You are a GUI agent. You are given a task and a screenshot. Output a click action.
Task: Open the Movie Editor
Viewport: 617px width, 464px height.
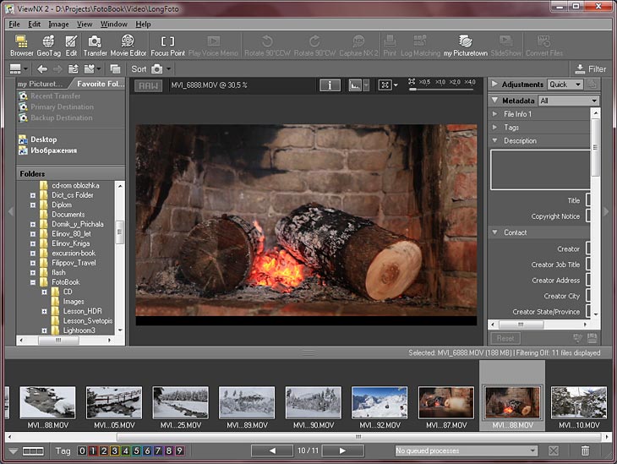click(x=128, y=46)
